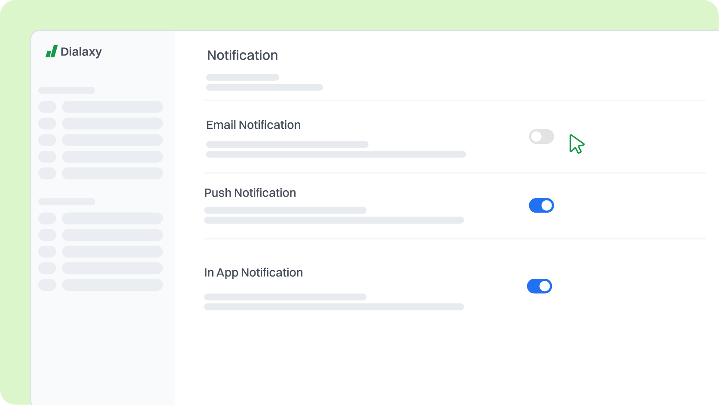The width and height of the screenshot is (719, 405).
Task: Click the green Dialaxy logo icon
Action: click(x=52, y=52)
